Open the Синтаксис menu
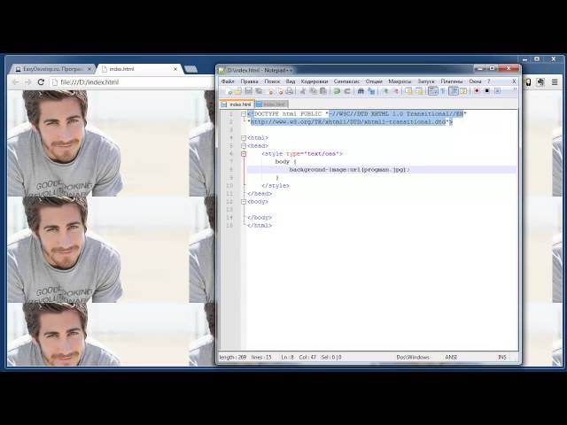 click(x=346, y=81)
